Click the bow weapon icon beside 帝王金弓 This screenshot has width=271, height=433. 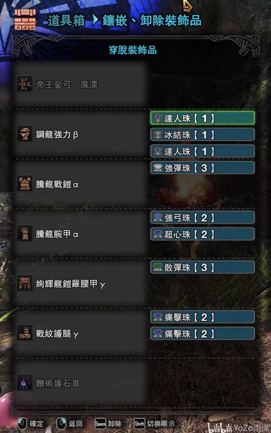click(x=24, y=84)
